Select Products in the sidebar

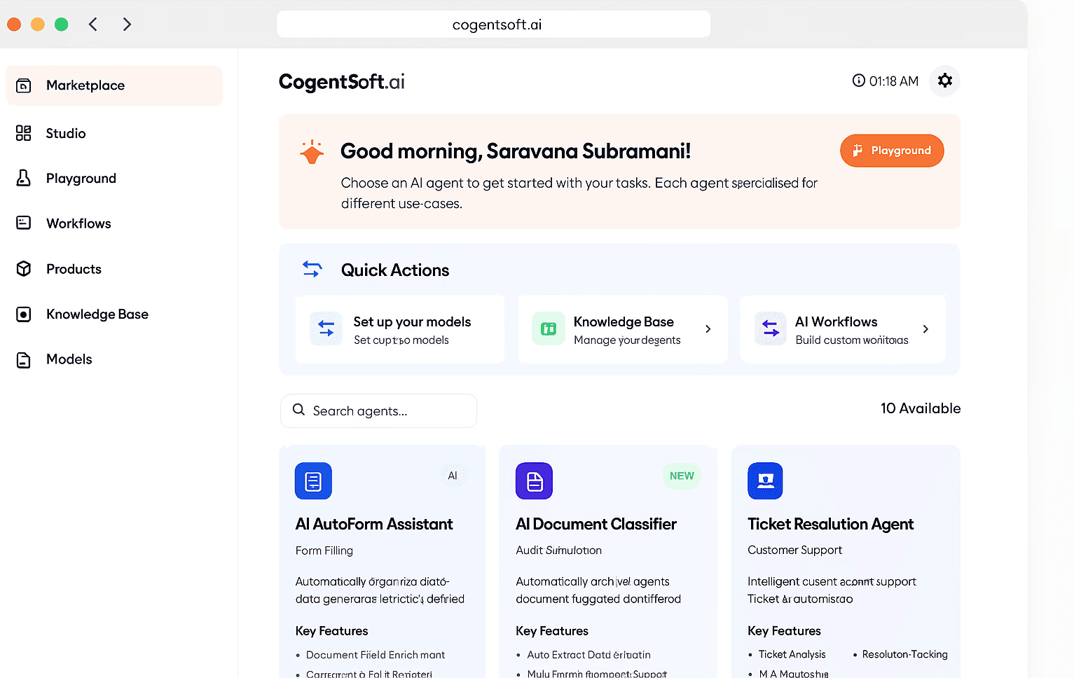(74, 269)
